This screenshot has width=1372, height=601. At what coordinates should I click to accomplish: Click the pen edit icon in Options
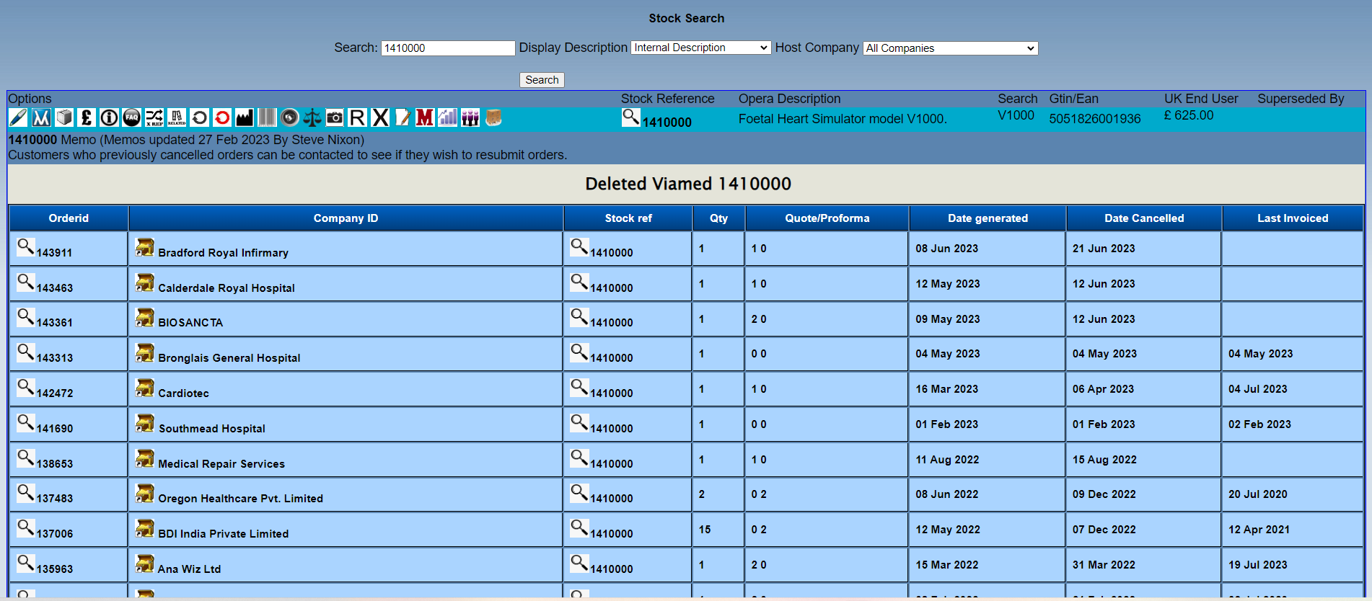[18, 117]
